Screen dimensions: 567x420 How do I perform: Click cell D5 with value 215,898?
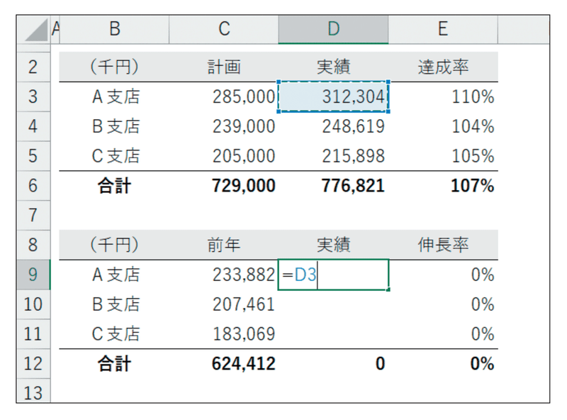tap(333, 156)
